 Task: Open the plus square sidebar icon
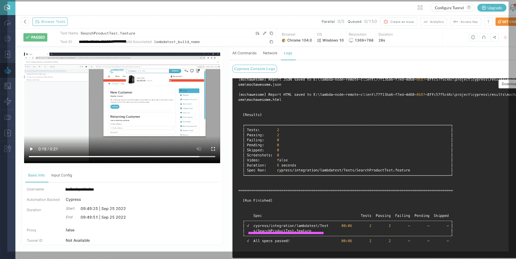pos(8,133)
